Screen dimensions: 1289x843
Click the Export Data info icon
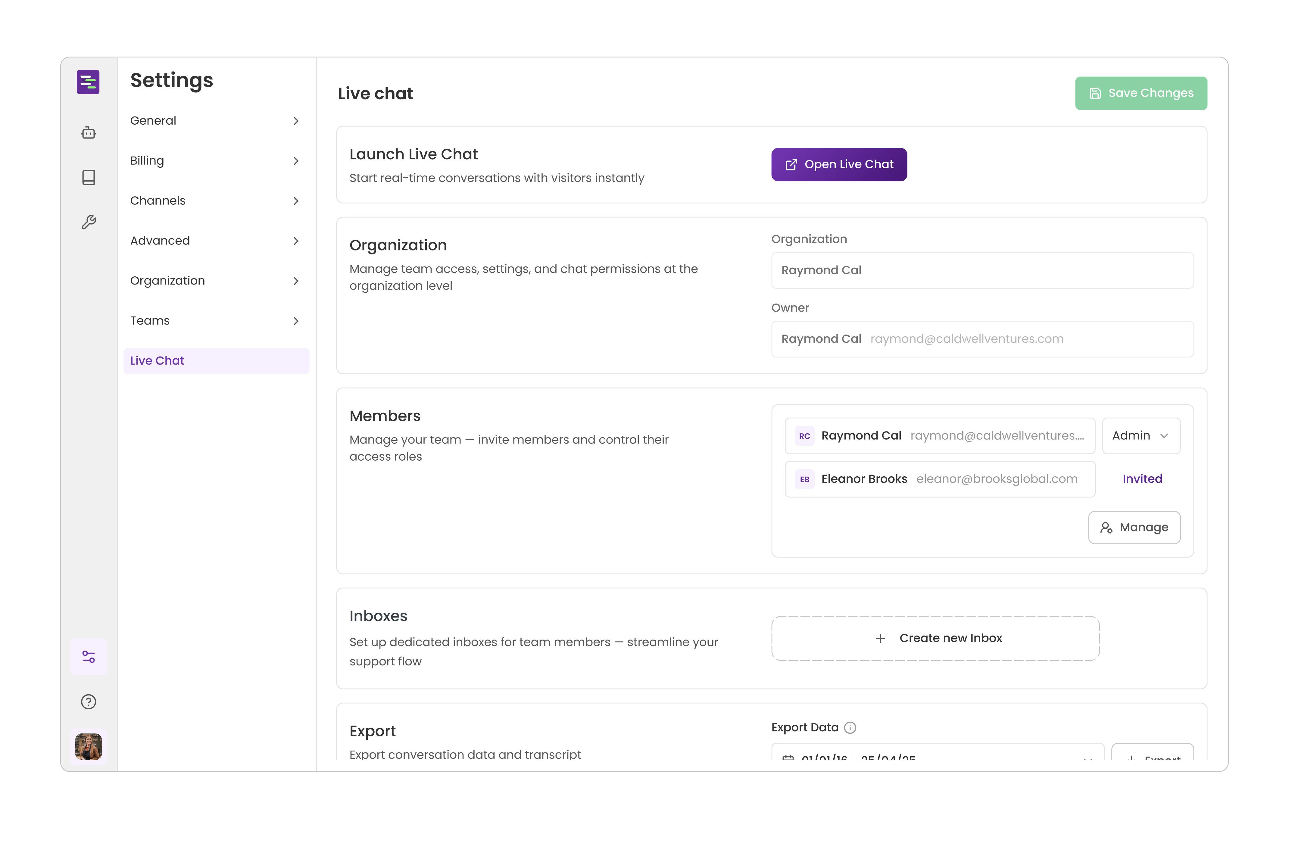pos(850,728)
